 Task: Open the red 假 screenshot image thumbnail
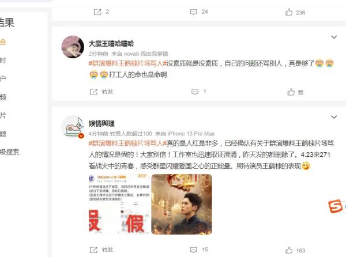pos(119,204)
